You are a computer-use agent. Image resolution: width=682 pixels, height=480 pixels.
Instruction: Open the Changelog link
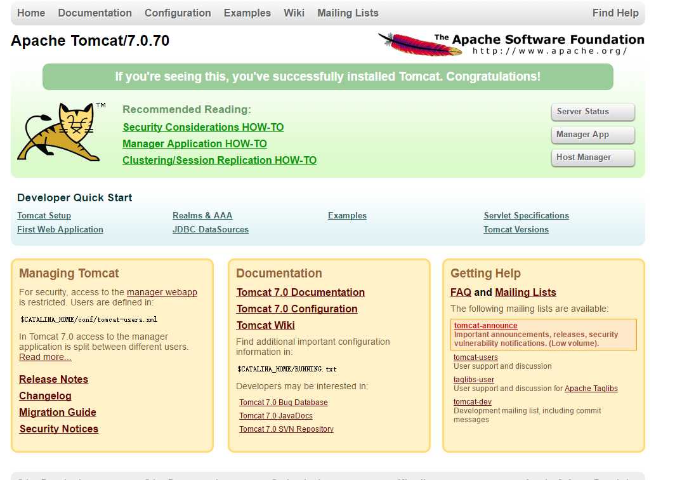tap(45, 396)
